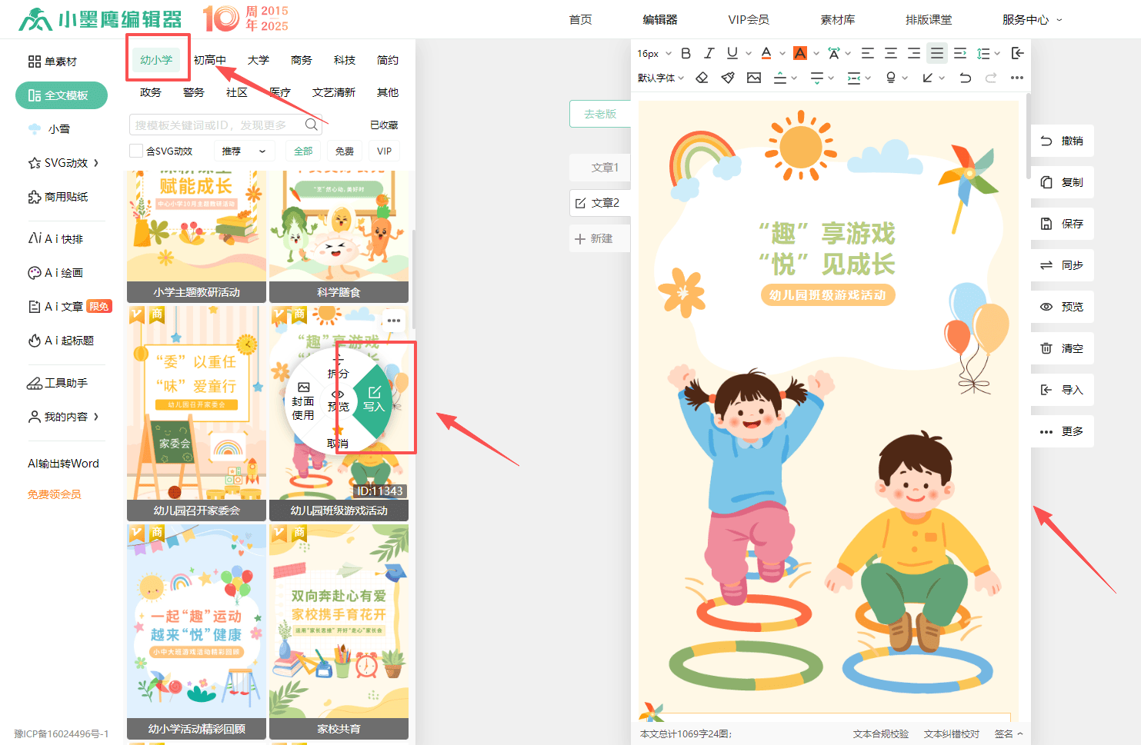Center align the text
The height and width of the screenshot is (745, 1141).
890,53
